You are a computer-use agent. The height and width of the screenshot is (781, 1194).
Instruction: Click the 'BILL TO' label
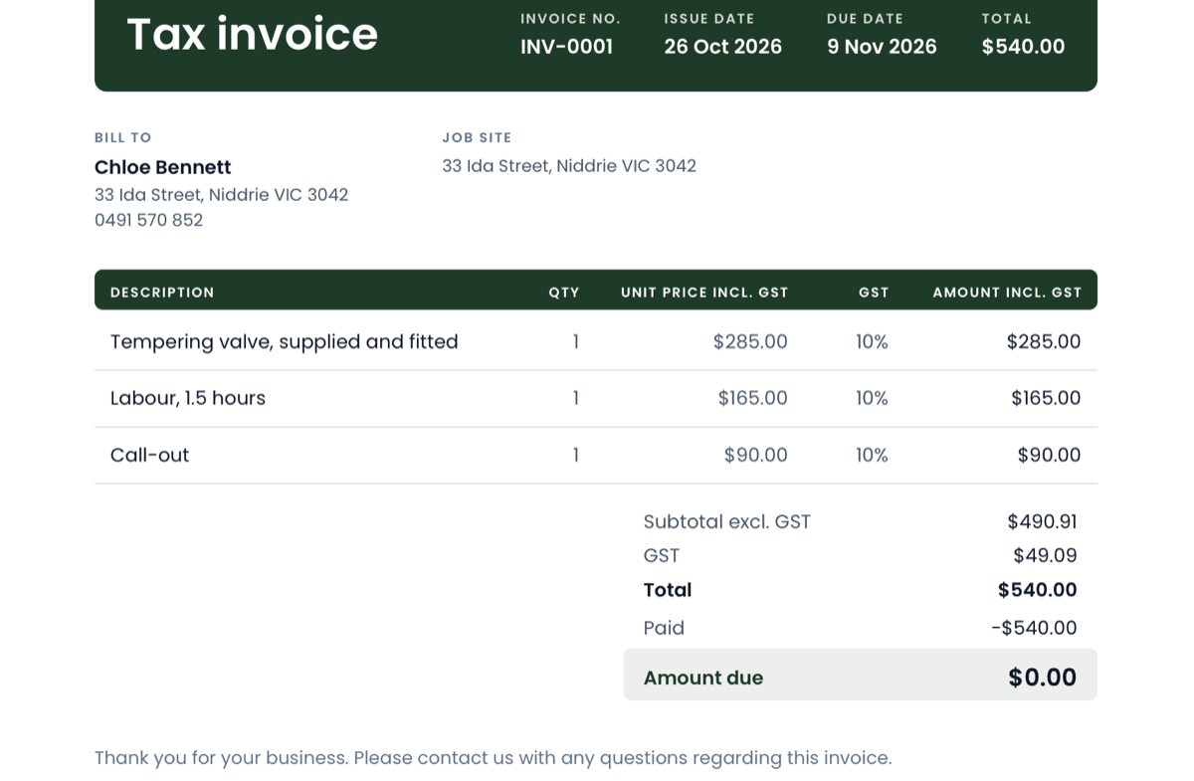click(x=123, y=137)
